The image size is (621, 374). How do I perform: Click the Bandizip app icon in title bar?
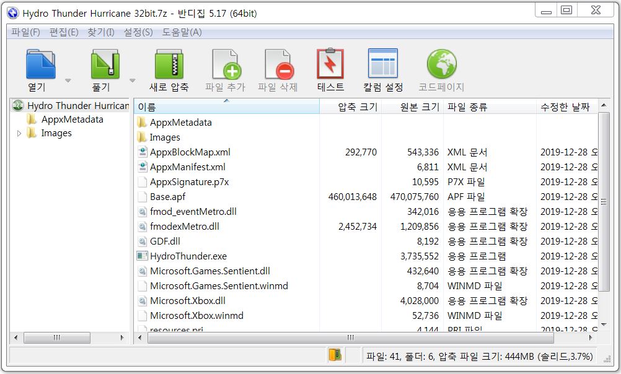coord(12,13)
